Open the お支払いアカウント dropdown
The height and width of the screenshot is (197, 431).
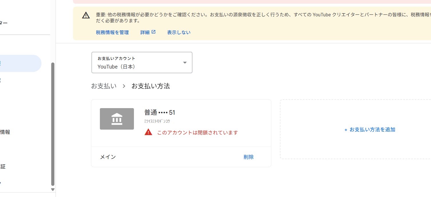coord(142,63)
